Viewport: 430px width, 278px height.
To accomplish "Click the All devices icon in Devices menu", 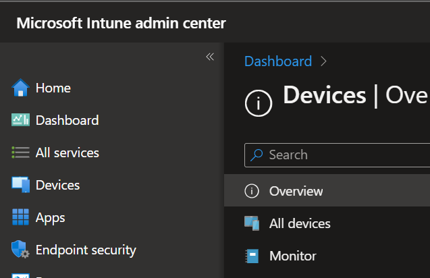I will tap(252, 223).
